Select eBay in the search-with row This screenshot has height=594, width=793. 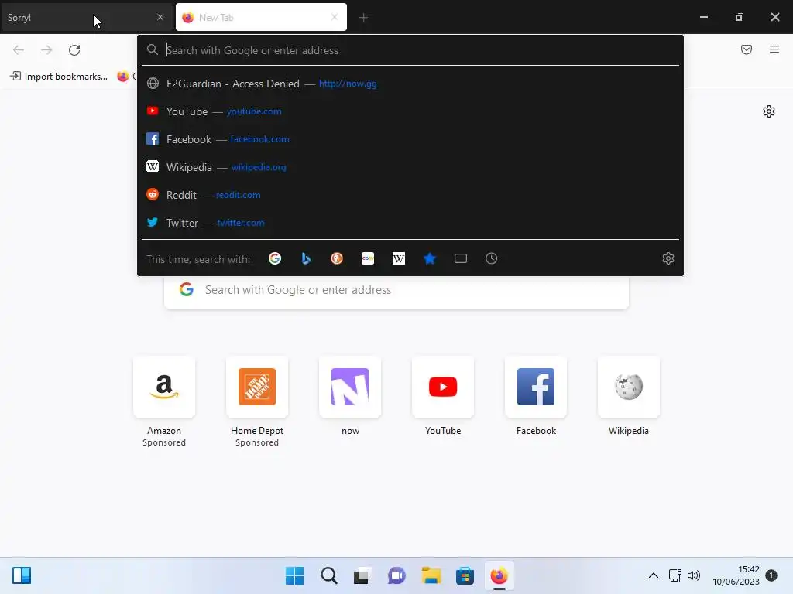[x=368, y=258]
